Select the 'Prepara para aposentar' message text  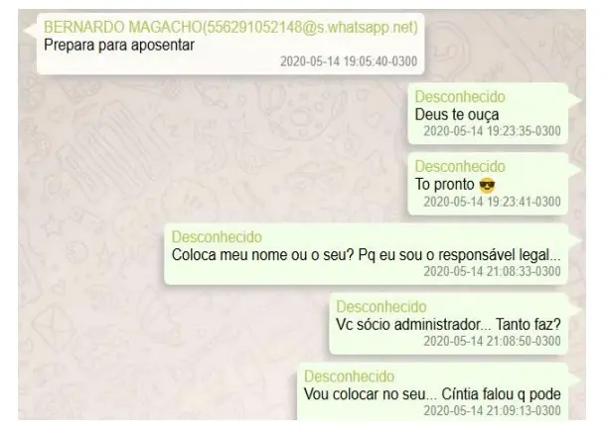click(x=119, y=45)
